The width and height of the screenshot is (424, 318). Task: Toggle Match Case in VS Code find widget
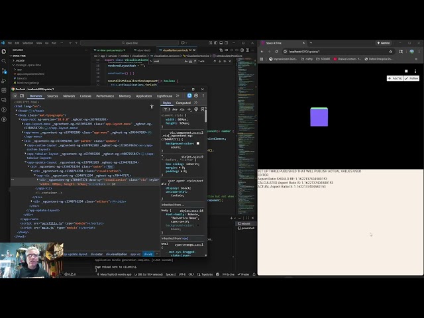(185, 62)
